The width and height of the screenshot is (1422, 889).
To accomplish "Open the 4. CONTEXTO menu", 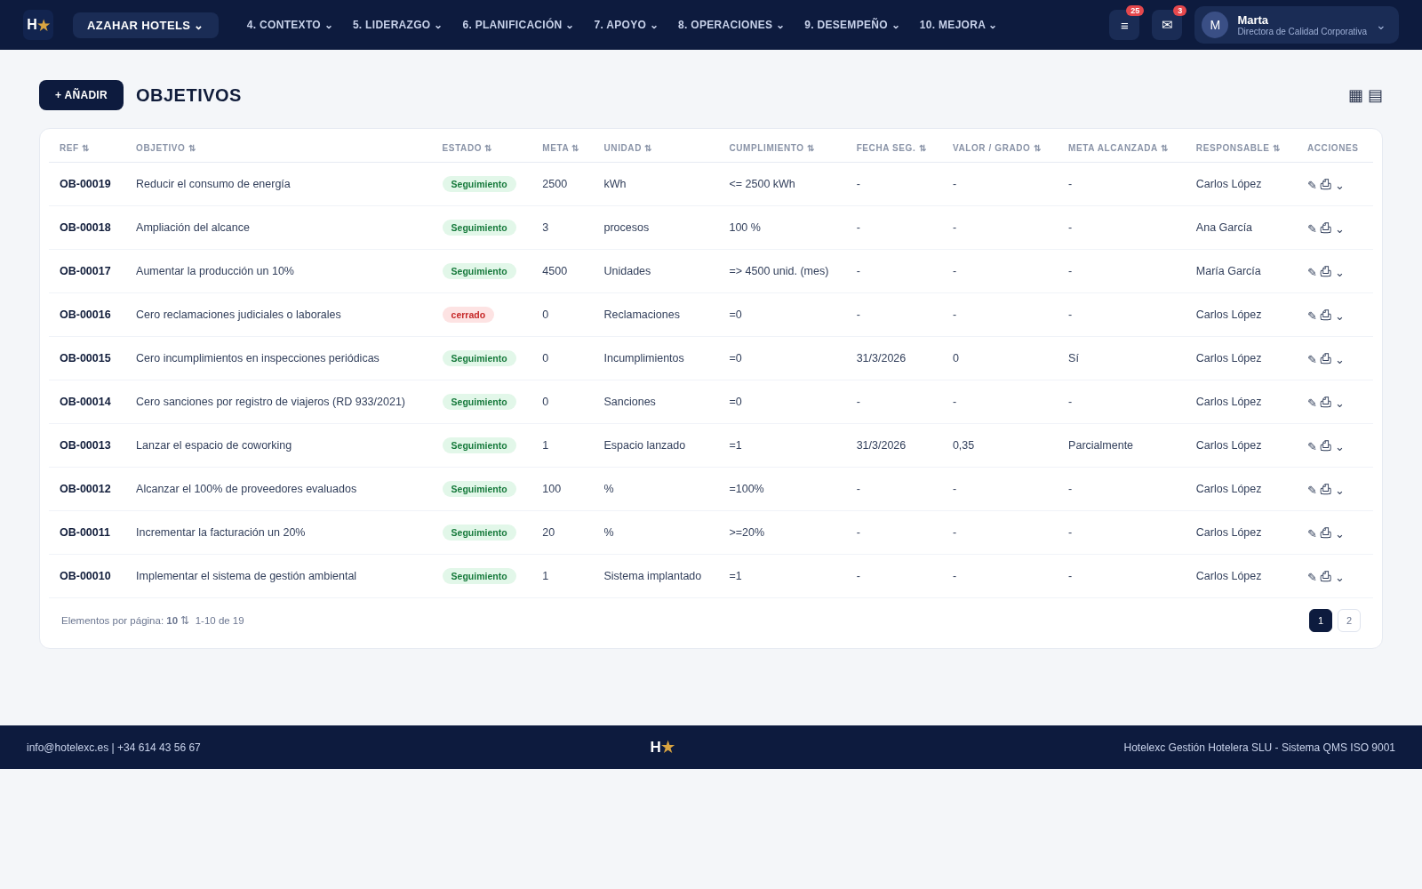I will (x=290, y=25).
